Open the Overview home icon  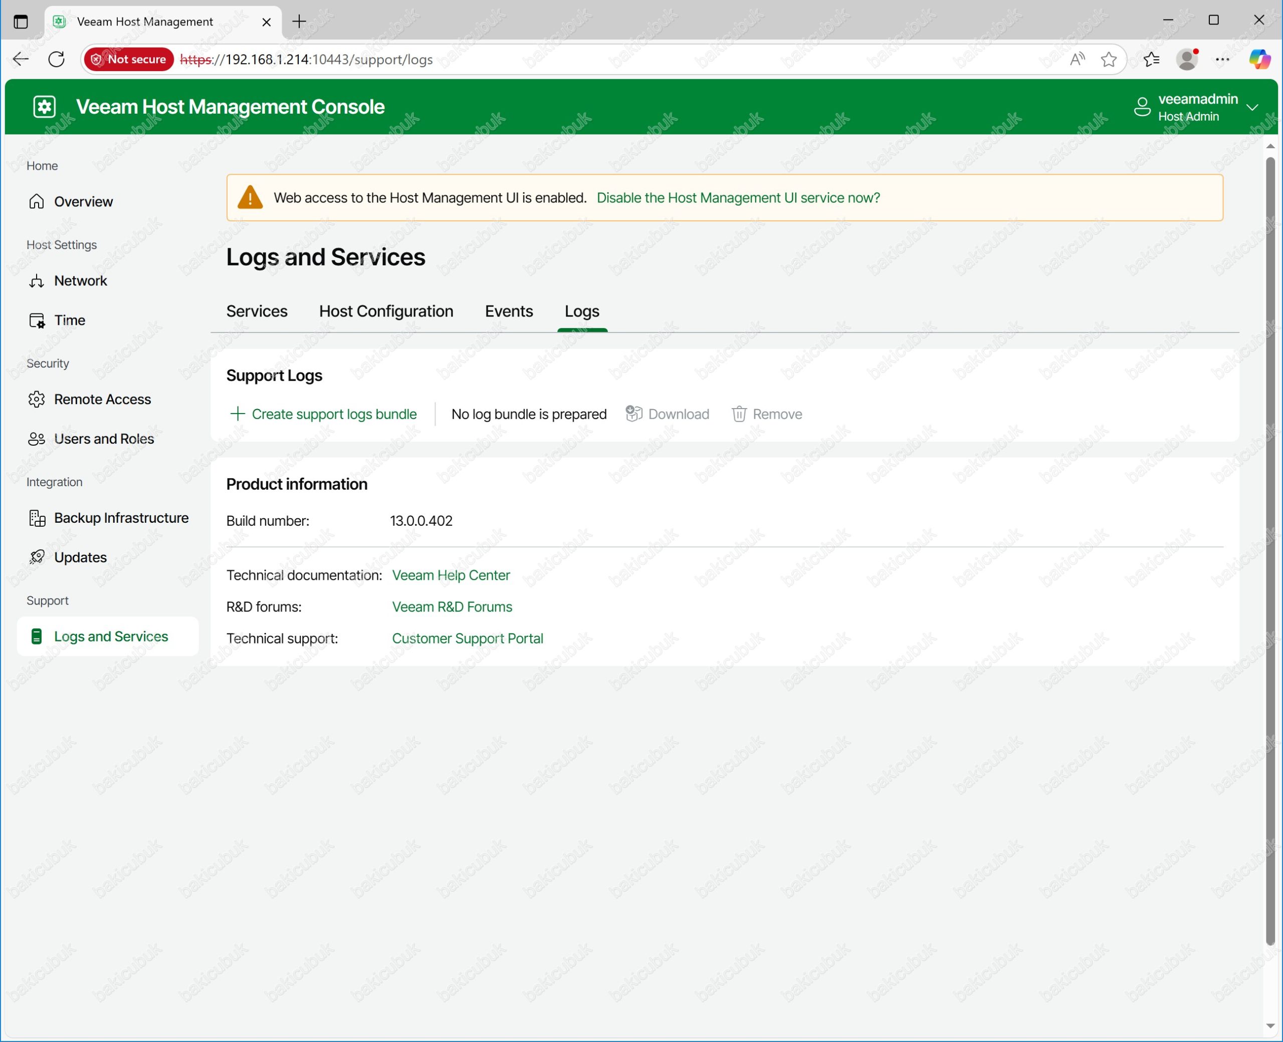(x=37, y=202)
